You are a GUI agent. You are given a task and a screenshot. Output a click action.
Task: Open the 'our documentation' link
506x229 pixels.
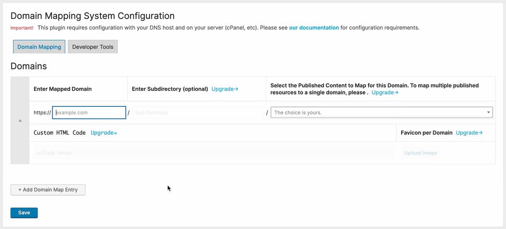[x=314, y=28]
